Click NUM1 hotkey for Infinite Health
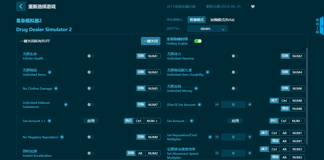The image size is (324, 160). point(149,56)
